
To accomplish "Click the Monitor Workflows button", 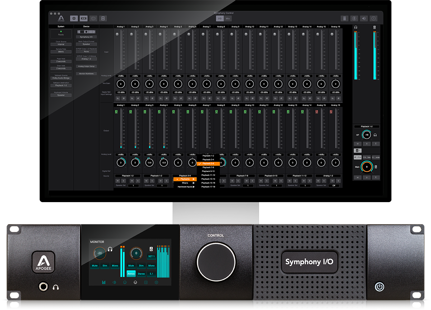I will coord(87,74).
